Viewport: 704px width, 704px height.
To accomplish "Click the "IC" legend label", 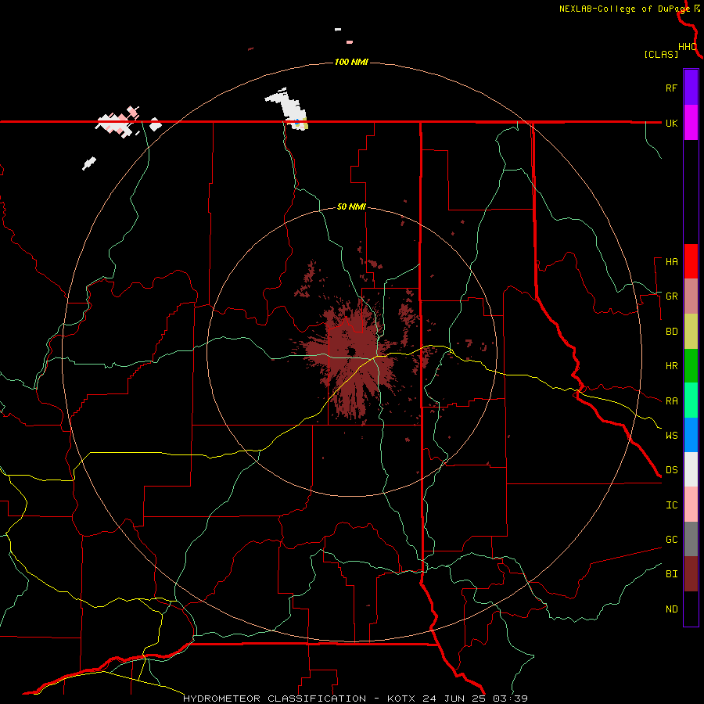I will 671,505.
